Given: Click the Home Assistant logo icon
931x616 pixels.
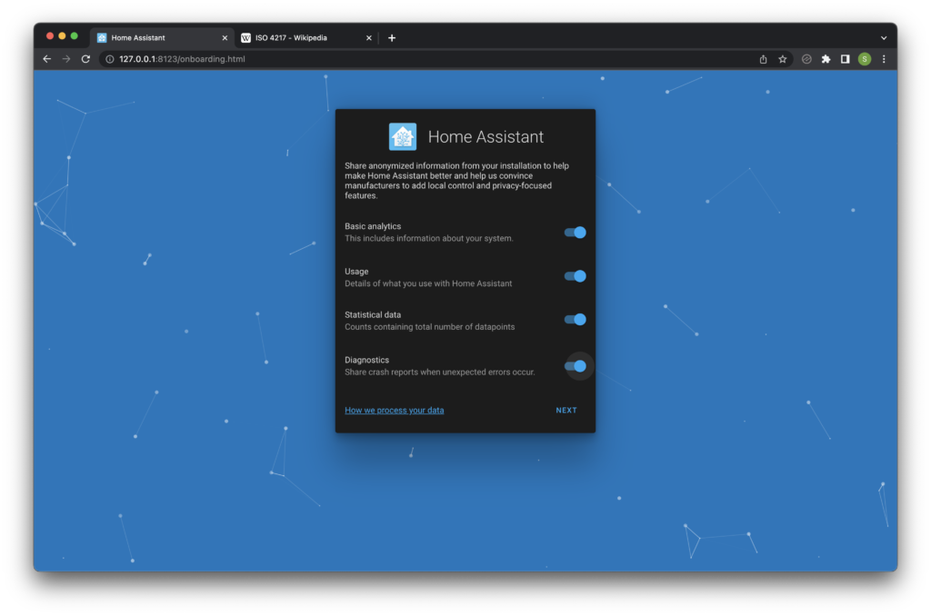Looking at the screenshot, I should (403, 136).
